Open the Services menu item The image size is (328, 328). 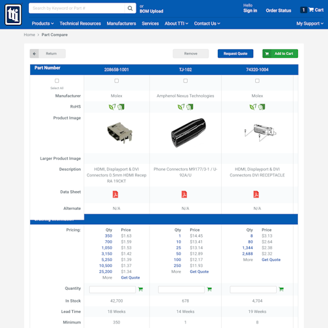click(150, 24)
